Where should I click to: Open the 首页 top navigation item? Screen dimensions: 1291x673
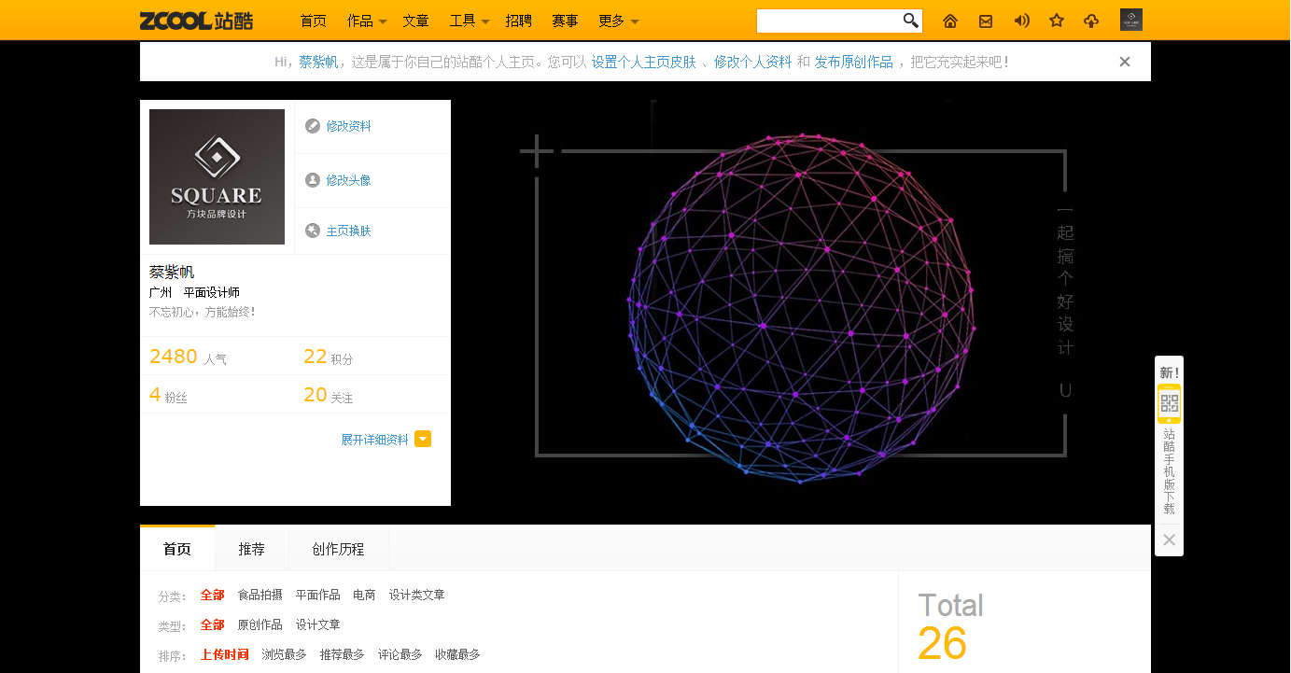pos(314,21)
